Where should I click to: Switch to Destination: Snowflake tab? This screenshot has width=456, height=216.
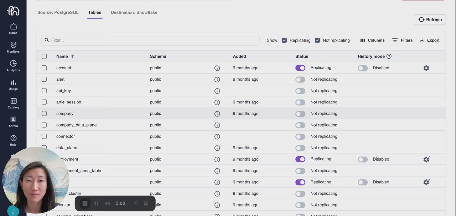click(x=134, y=12)
